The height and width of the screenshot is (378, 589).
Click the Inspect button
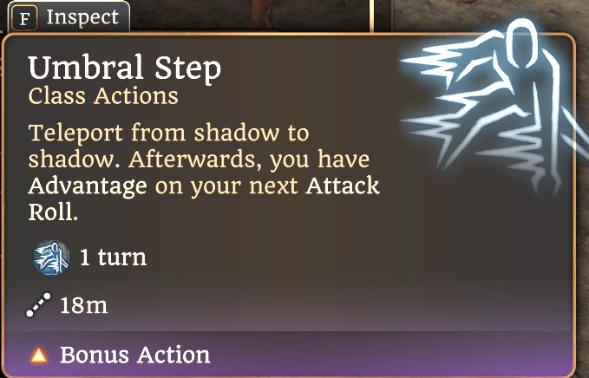coord(69,16)
